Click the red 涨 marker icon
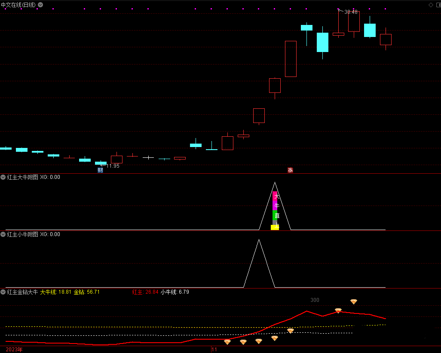This screenshot has width=441, height=353. point(290,170)
